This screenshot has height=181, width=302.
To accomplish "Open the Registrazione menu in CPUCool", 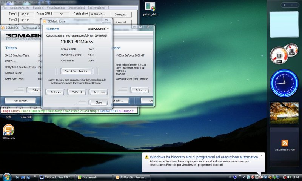I will [96, 8].
